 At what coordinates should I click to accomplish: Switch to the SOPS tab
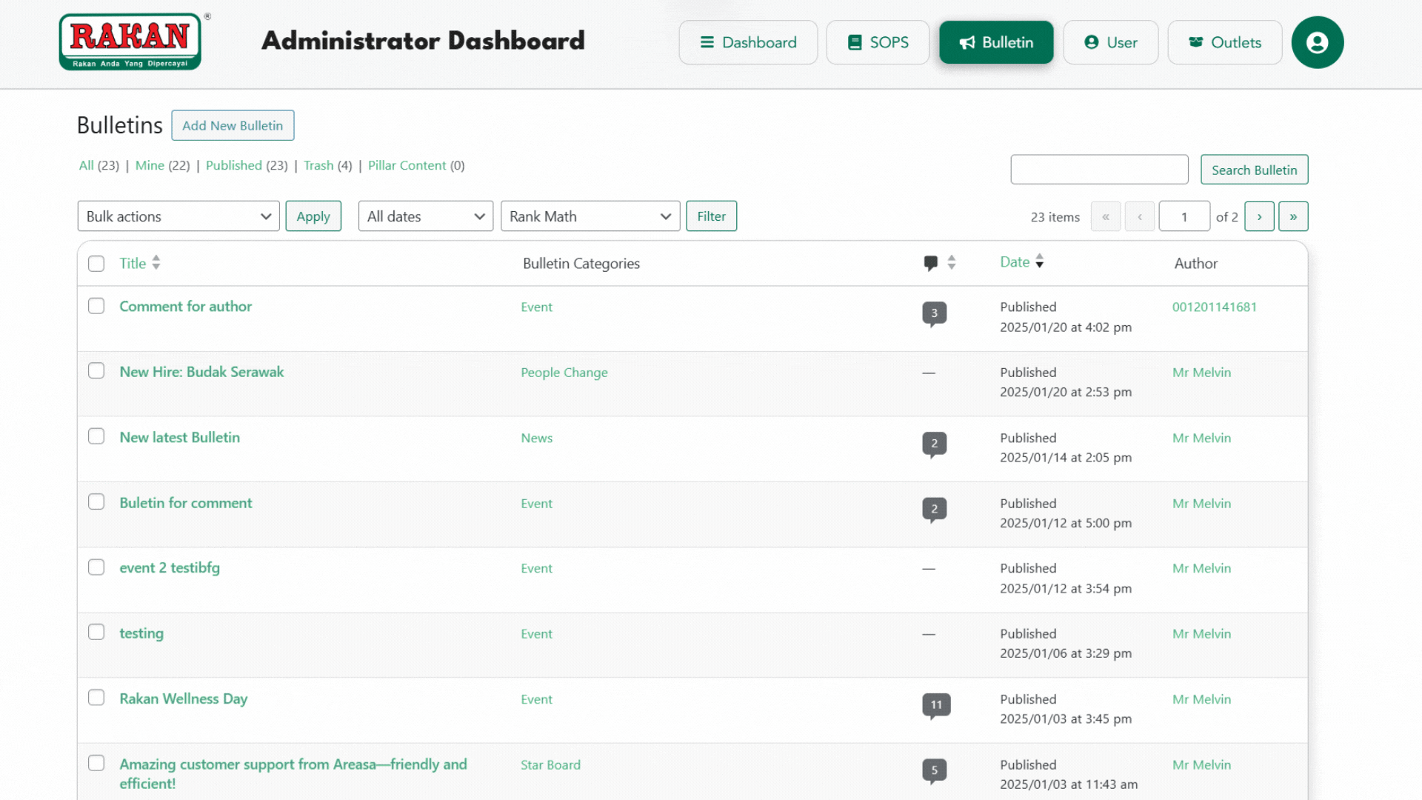click(x=877, y=42)
